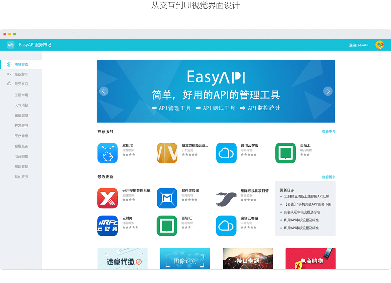Click the EasyAPI main banner image

216,91
